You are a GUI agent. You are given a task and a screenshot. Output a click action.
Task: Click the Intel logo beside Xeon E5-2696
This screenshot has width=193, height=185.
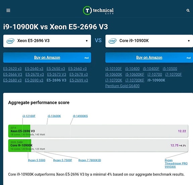point(10,41)
